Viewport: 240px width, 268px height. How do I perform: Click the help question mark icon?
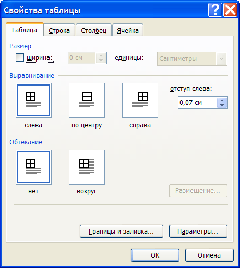(x=215, y=10)
